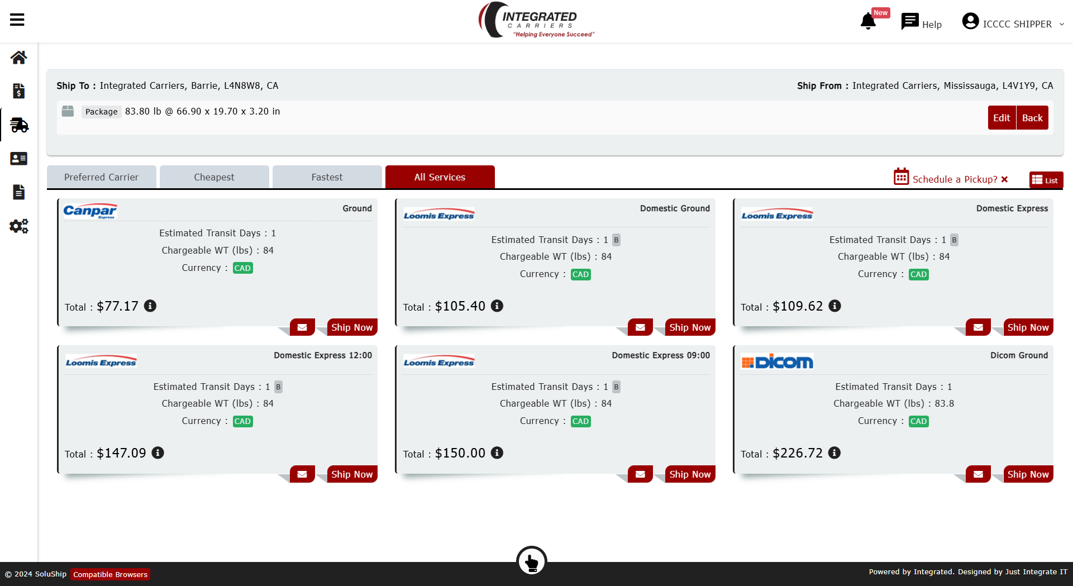The height and width of the screenshot is (586, 1073).
Task: Open settings gears sidebar icon
Action: click(x=18, y=226)
